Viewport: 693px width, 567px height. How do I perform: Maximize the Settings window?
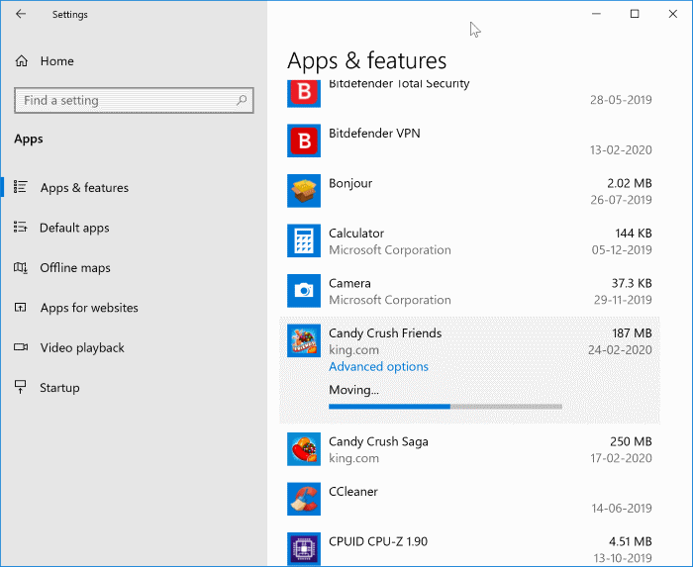click(635, 14)
